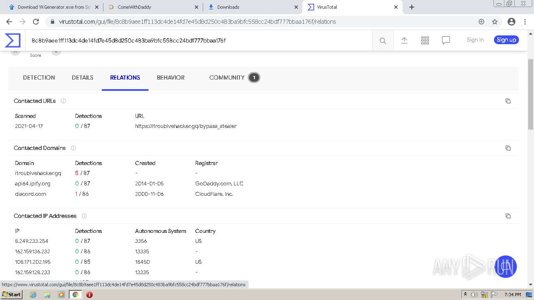Click scanned date 2021-04-17
The image size is (534, 300).
(x=29, y=126)
